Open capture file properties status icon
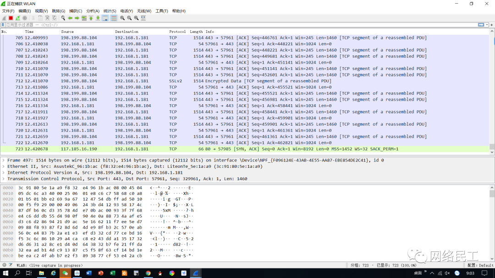The height and width of the screenshot is (278, 495). 11,265
